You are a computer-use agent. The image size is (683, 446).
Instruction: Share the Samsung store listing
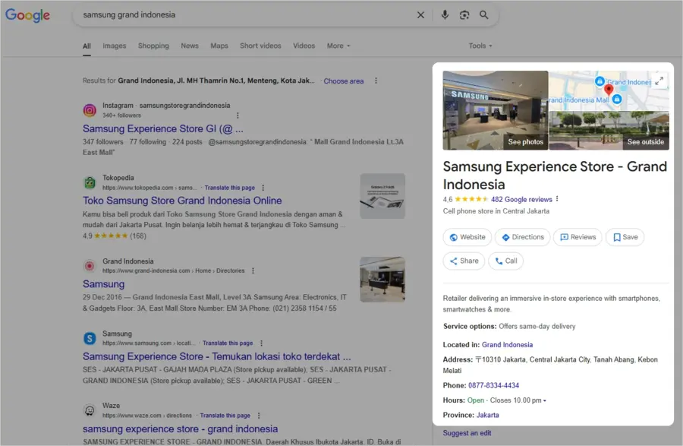click(464, 261)
